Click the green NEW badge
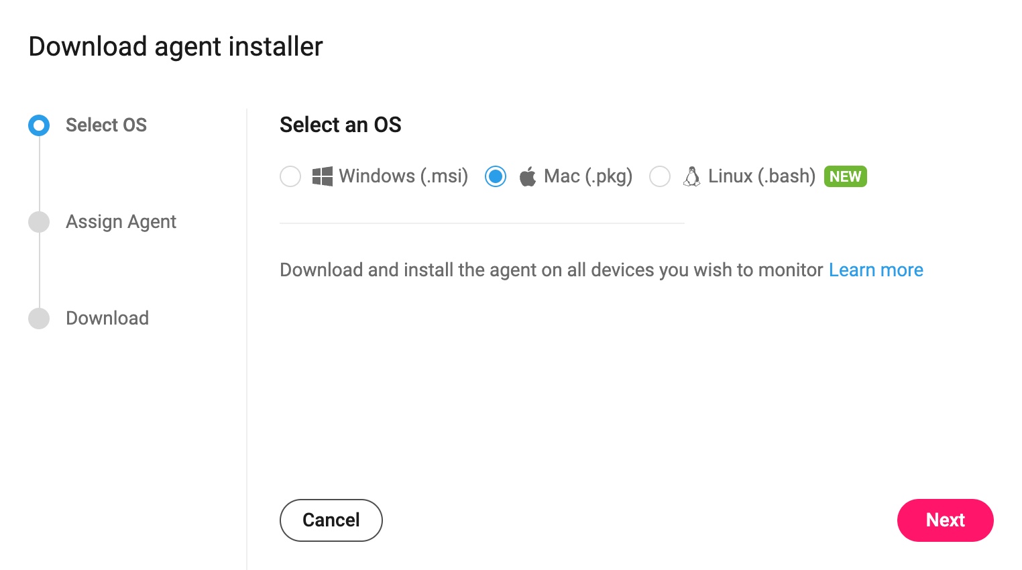 845,176
